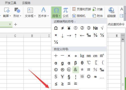Insert the ≤ less-or-equal symbol
Image resolution: width=126 pixels, height=90 pixels.
pyautogui.click(x=56, y=84)
